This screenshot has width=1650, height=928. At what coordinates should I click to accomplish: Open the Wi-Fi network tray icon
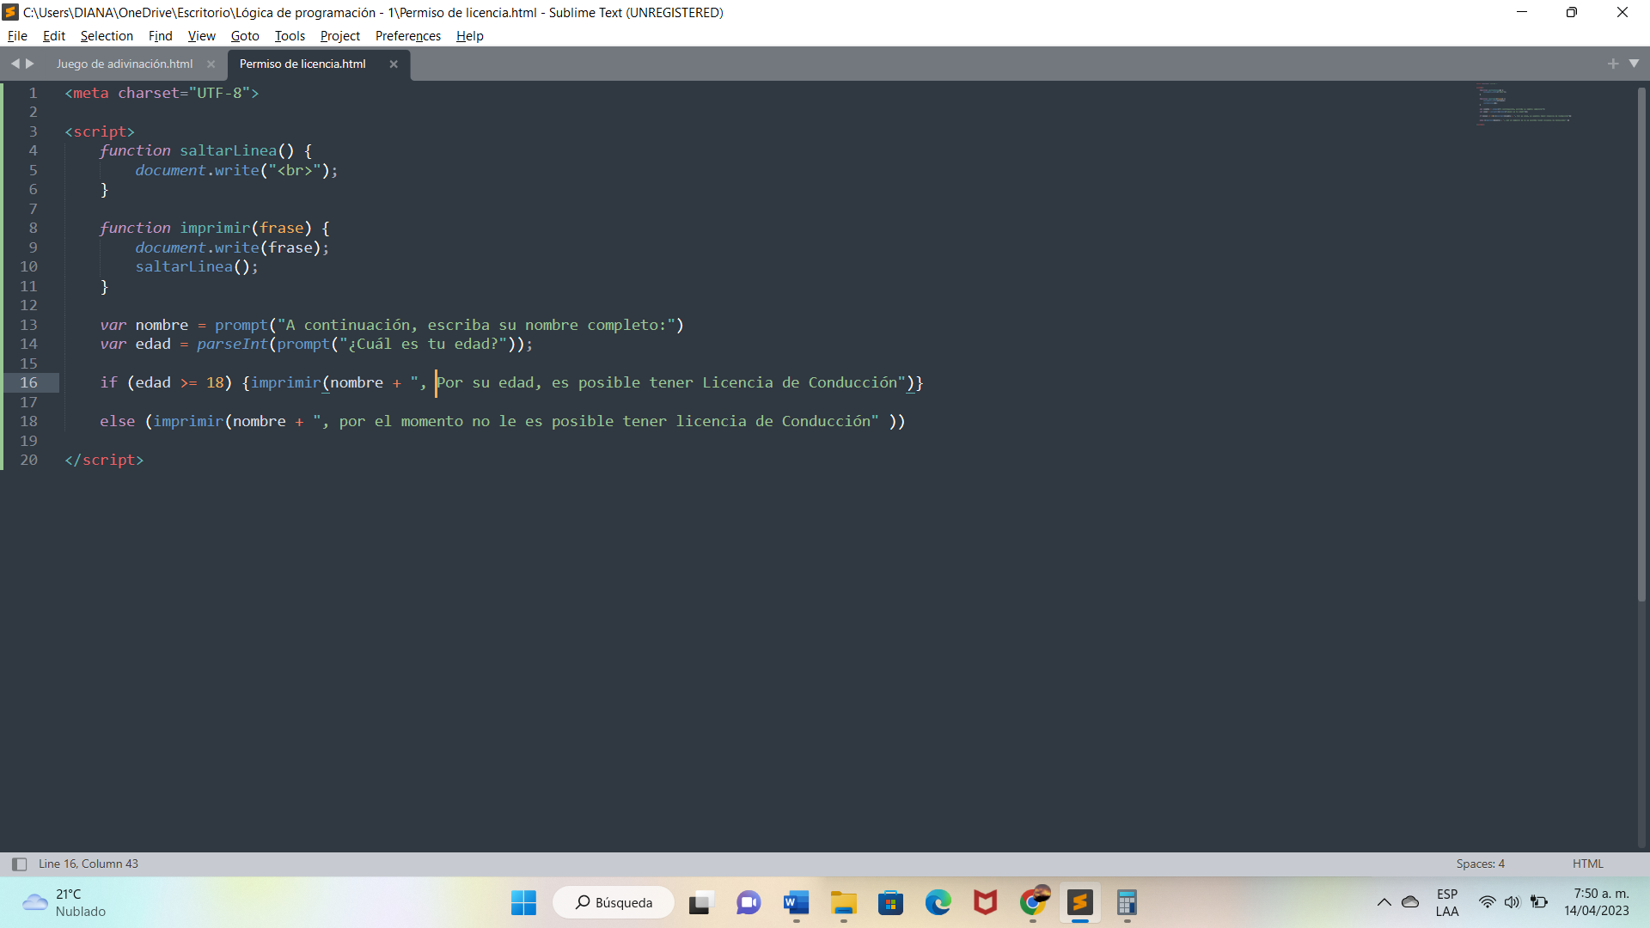point(1487,903)
